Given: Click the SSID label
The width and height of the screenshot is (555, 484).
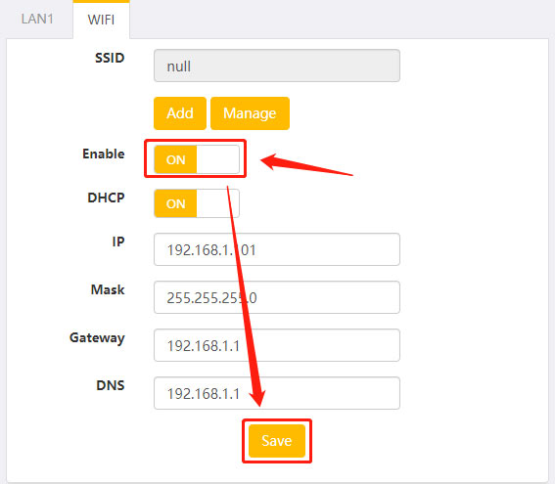Looking at the screenshot, I should click(x=110, y=58).
